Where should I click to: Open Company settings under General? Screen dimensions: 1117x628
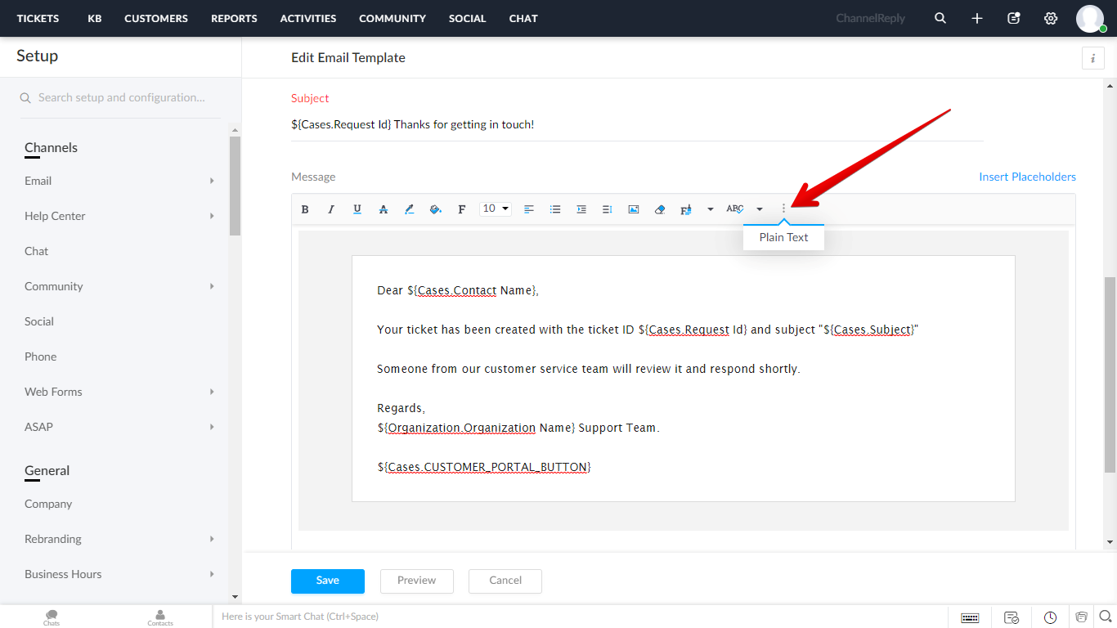pyautogui.click(x=48, y=504)
